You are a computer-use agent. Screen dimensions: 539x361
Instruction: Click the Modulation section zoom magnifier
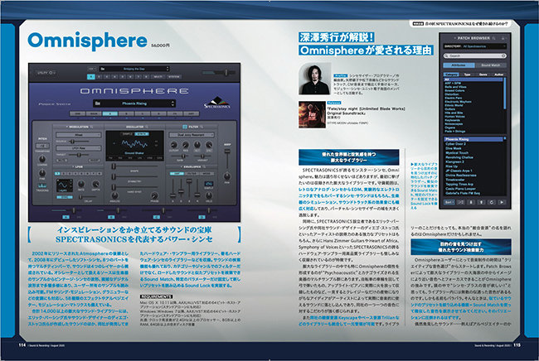92,127
